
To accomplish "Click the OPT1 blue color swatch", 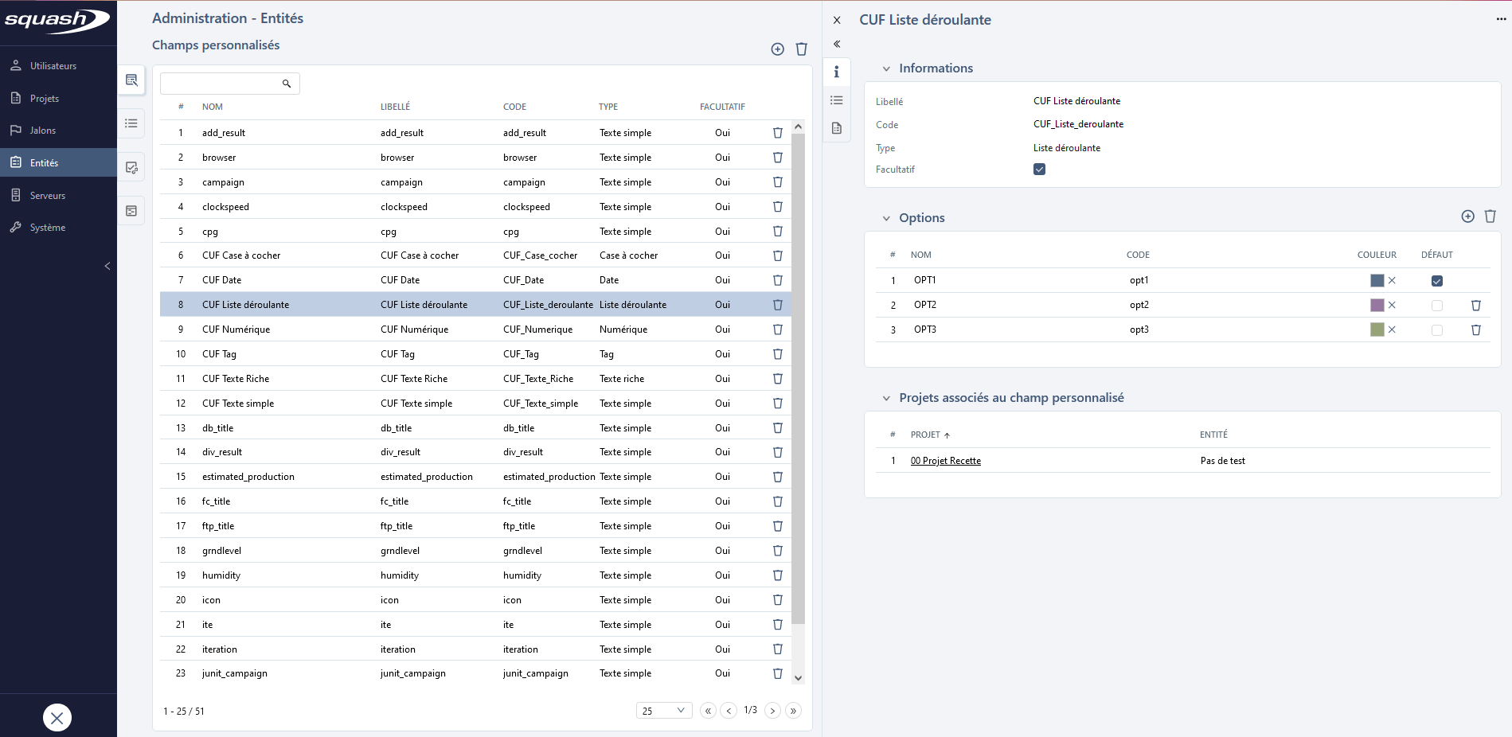I will click(x=1377, y=281).
